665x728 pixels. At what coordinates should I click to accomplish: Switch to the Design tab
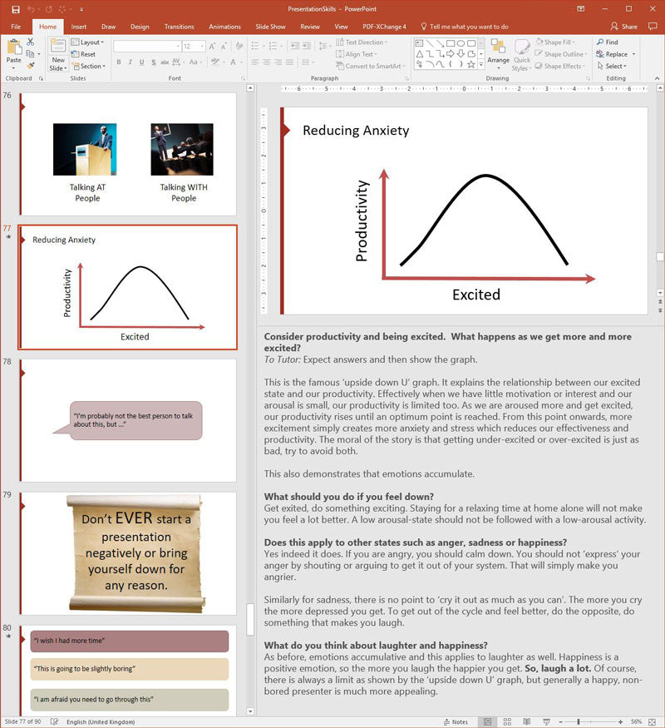[140, 27]
